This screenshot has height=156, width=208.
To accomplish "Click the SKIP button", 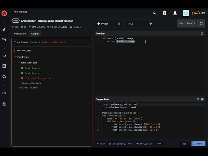I will coord(101,144).
